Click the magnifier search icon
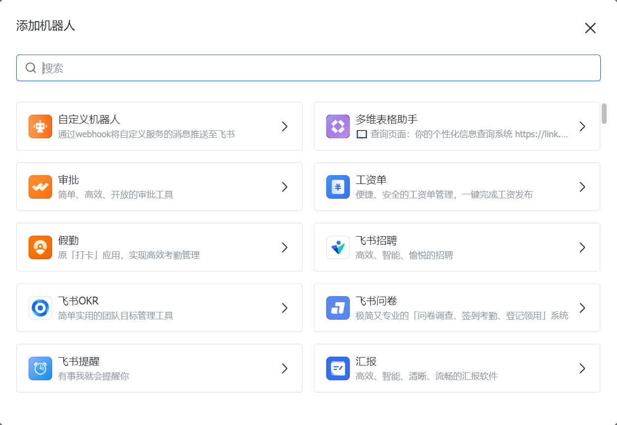 click(x=31, y=68)
